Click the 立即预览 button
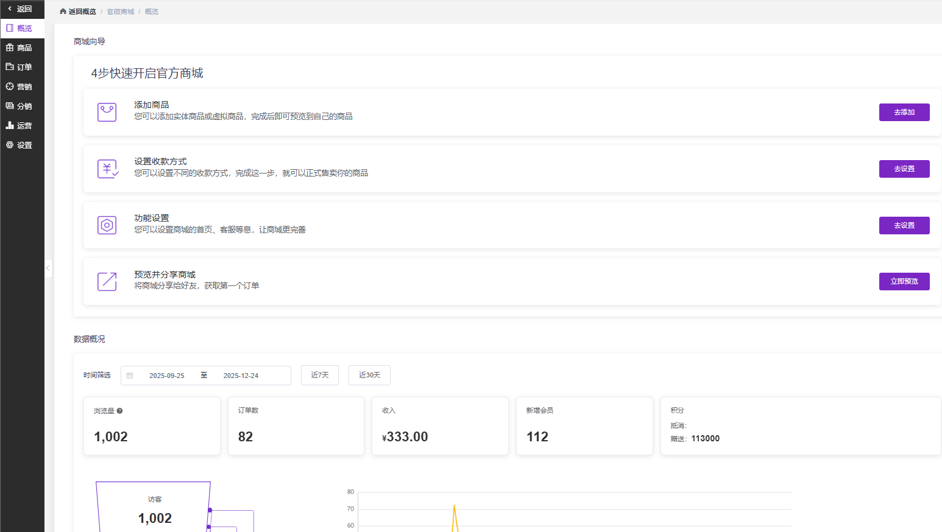 click(904, 281)
